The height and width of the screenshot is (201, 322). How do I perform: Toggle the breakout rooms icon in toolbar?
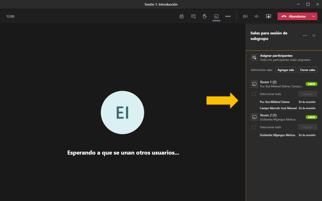click(x=216, y=16)
